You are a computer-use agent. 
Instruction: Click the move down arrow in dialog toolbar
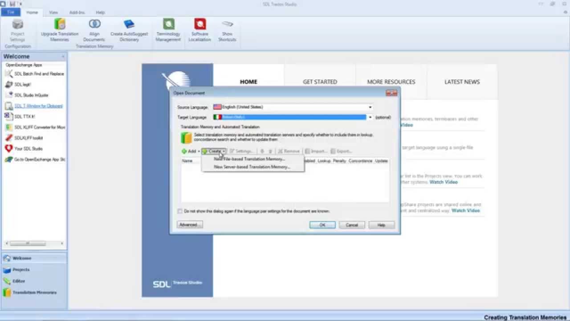point(270,151)
